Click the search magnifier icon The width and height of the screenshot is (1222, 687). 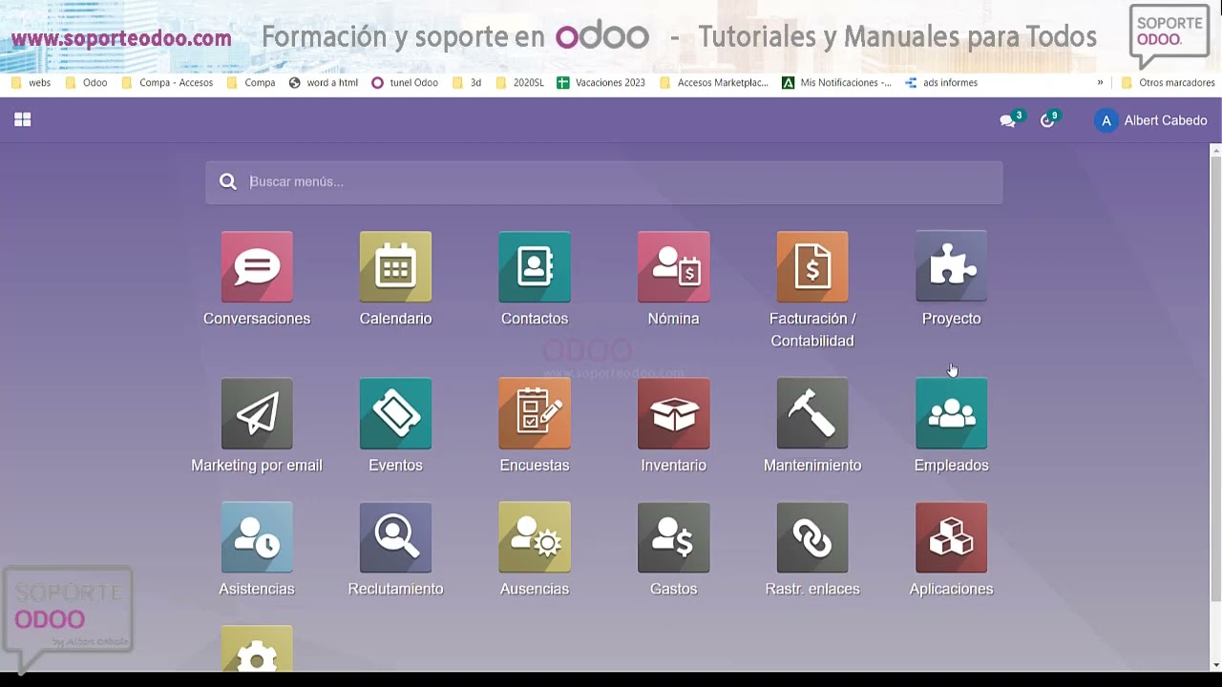click(227, 181)
